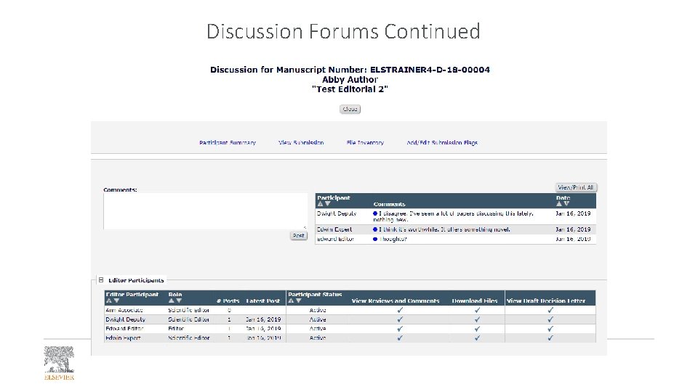This screenshot has height=392, width=698.
Task: Click Ann Associate's View Reviews and Comments checkmark
Action: (x=400, y=310)
